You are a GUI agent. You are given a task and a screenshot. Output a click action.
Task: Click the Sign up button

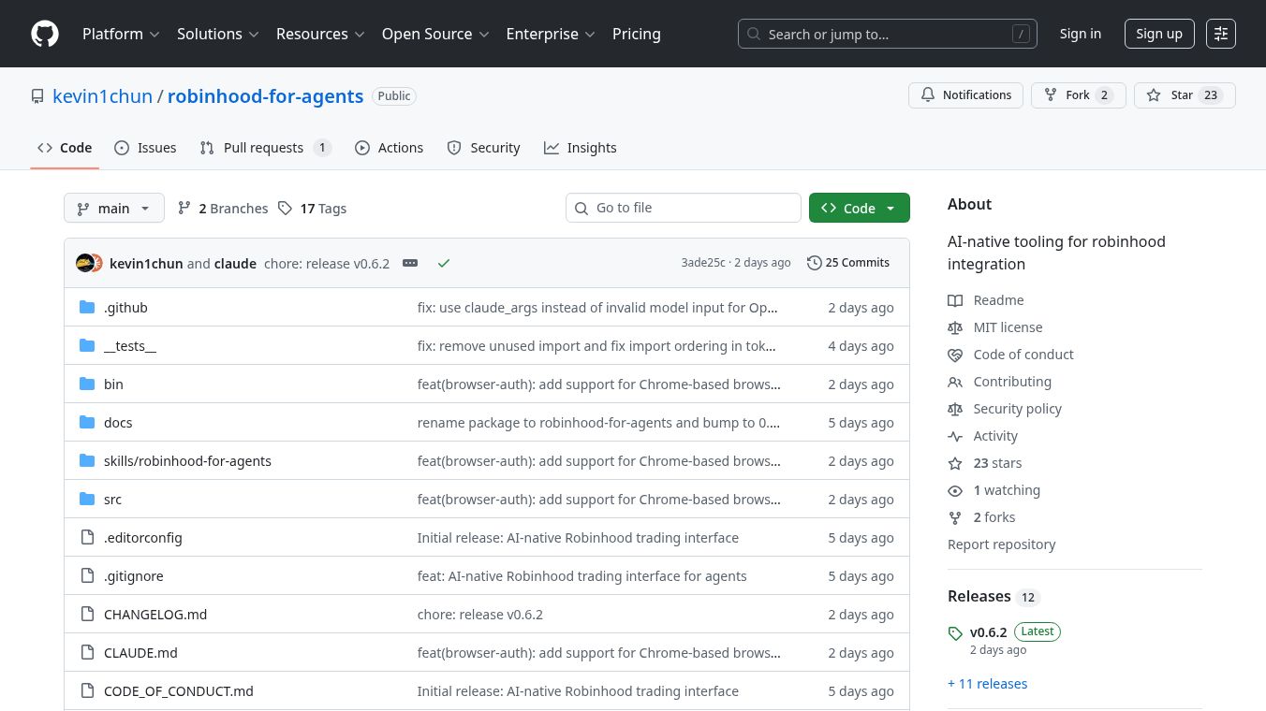pyautogui.click(x=1158, y=34)
